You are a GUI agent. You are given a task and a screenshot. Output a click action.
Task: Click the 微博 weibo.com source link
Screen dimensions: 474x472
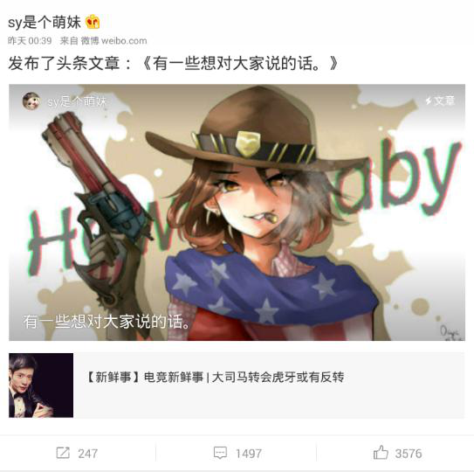tap(113, 40)
